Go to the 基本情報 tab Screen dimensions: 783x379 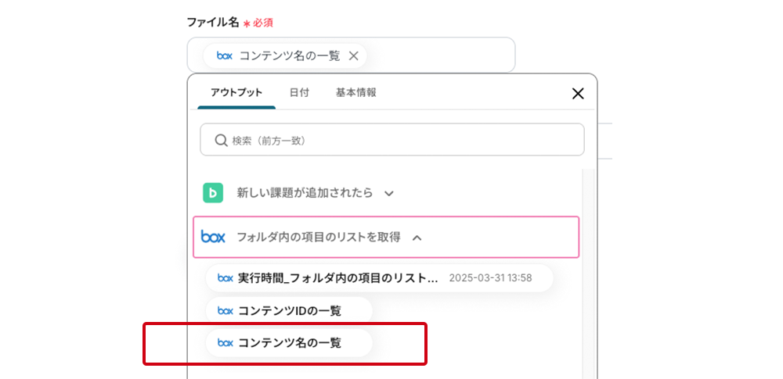(x=355, y=92)
